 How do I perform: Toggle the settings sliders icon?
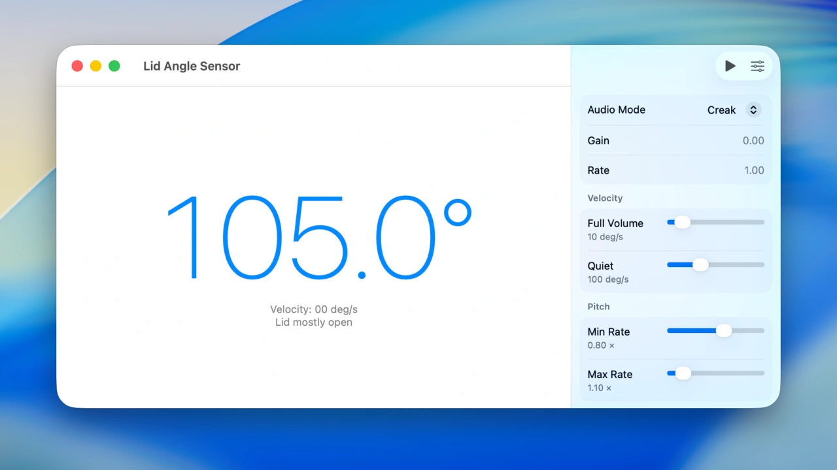(x=757, y=66)
